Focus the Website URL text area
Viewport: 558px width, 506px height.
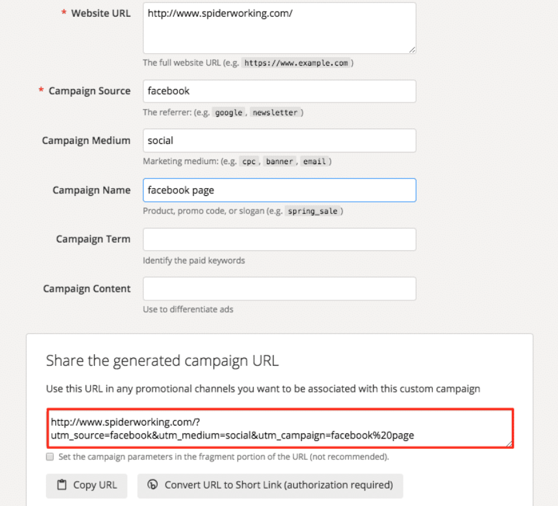279,28
